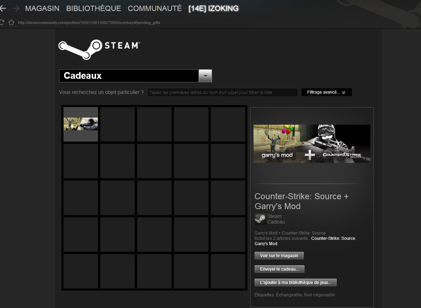421x308 pixels.
Task: Click Envoyer le cadeau button
Action: pos(279,269)
